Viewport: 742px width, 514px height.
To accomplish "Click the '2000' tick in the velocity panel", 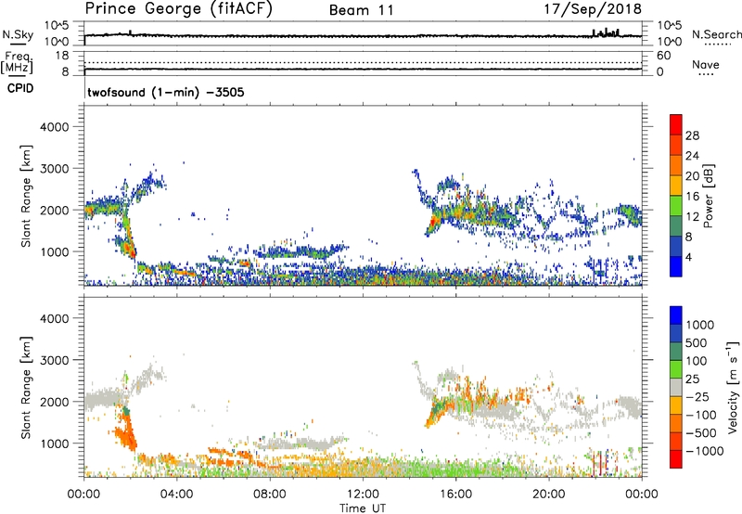I will coord(54,402).
